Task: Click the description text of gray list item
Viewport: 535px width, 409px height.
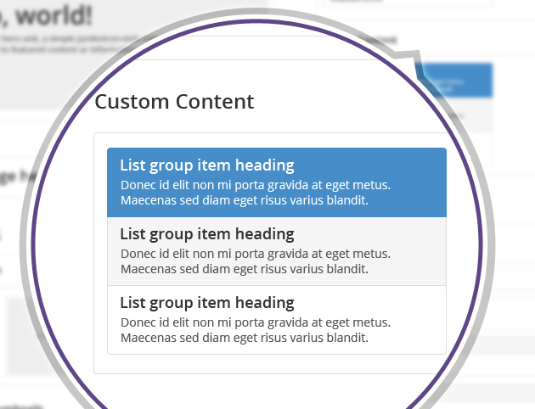Action: pos(256,261)
